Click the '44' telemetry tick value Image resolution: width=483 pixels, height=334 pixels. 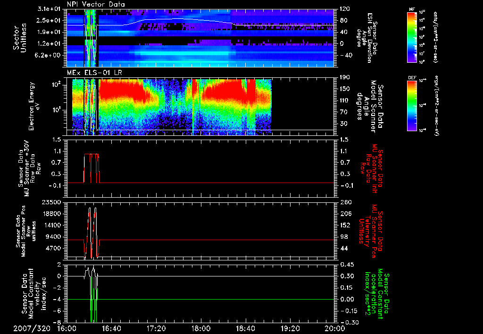pos(343,248)
